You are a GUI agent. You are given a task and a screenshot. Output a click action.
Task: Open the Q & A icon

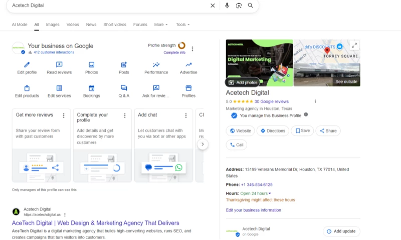pyautogui.click(x=124, y=88)
